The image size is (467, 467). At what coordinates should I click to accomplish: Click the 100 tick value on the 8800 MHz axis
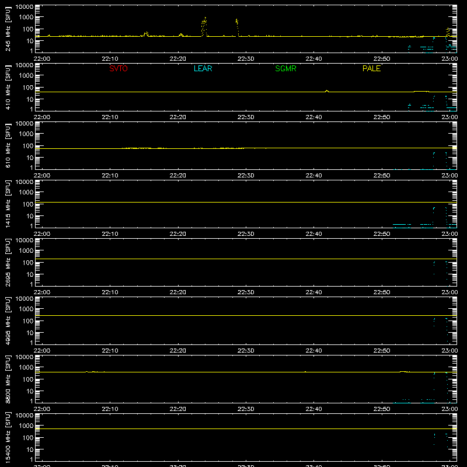[x=28, y=379]
